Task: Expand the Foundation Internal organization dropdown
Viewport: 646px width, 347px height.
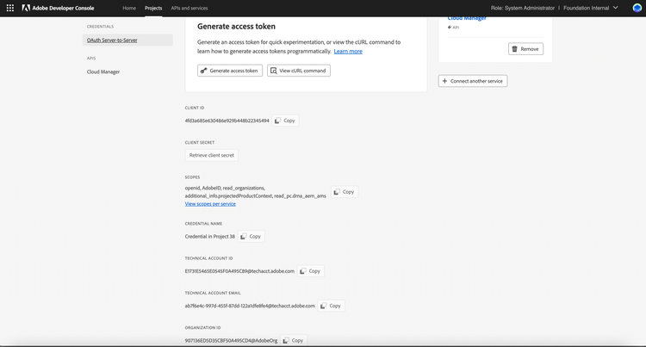Action: [x=590, y=8]
